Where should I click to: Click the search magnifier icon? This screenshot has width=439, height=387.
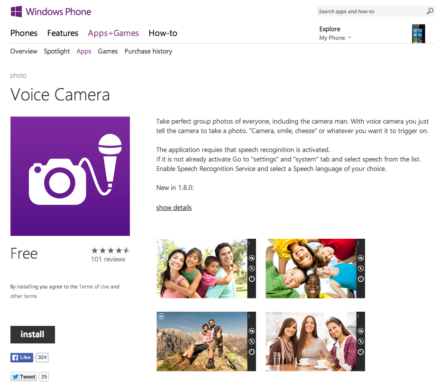pyautogui.click(x=430, y=11)
